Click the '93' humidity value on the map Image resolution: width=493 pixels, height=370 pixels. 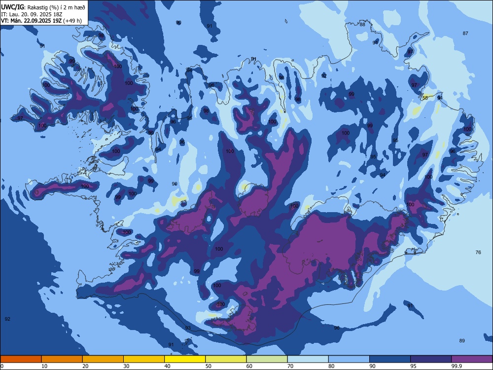coord(188,328)
